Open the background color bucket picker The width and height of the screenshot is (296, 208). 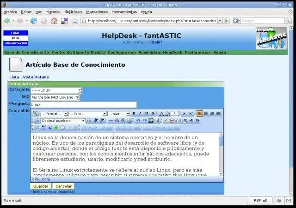point(167,114)
